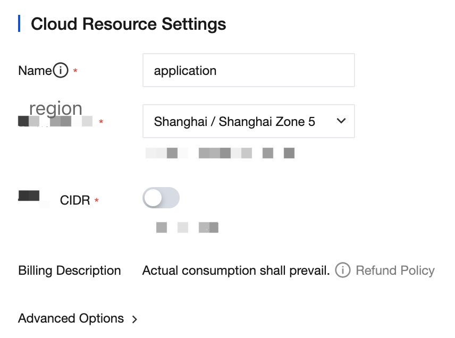
Task: Open the Shanghai / Shanghai Zone 5 dropdown
Action: pos(248,122)
